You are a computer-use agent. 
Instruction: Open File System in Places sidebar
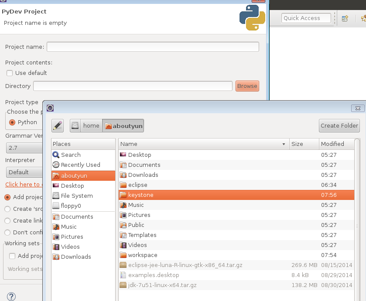(76, 196)
